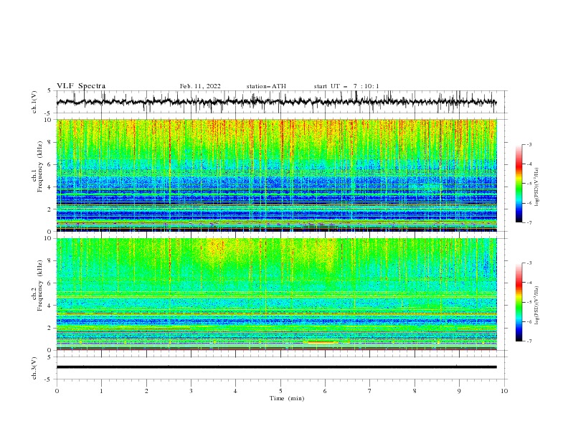This screenshot has width=568, height=439.
Task: Click the "station=ATH" header label
Action: tap(266, 86)
